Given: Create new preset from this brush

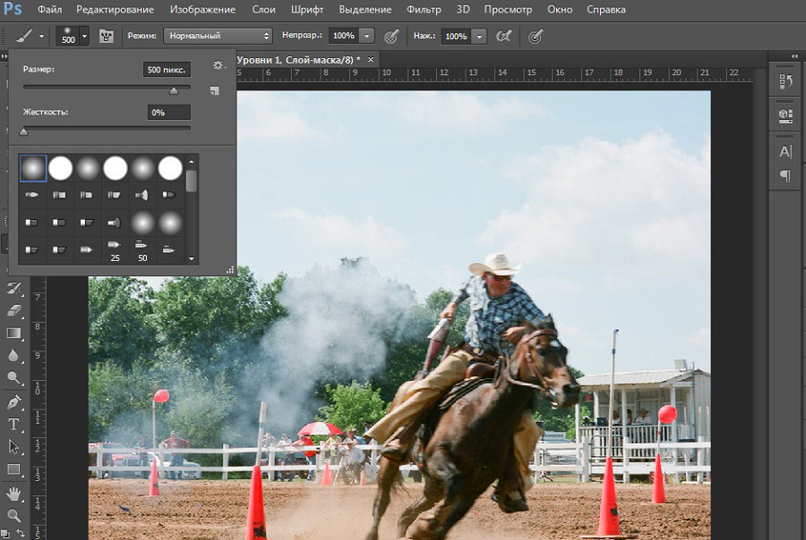Looking at the screenshot, I should (214, 90).
